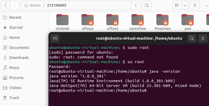209x106 pixels.
Task: Expand the view options dropdown arrow
Action: coord(185,5)
